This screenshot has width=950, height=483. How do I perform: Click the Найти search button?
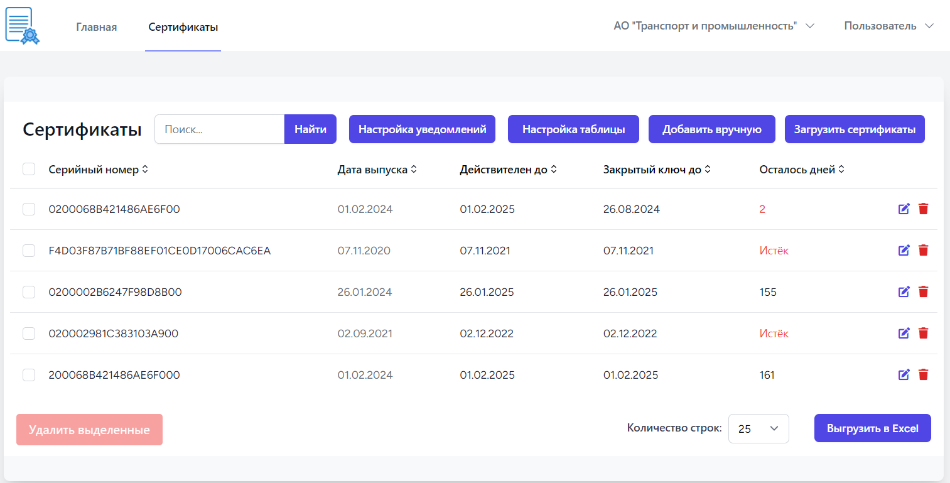(310, 129)
